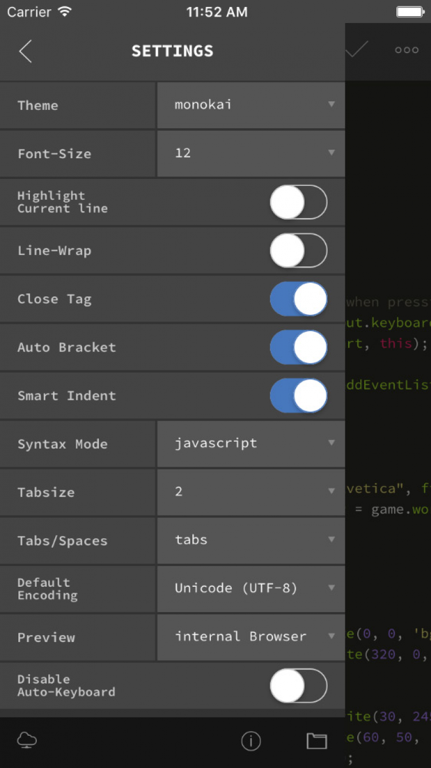Select the Default Encoding Unicode dropdown
Image resolution: width=431 pixels, height=768 pixels.
click(x=251, y=589)
